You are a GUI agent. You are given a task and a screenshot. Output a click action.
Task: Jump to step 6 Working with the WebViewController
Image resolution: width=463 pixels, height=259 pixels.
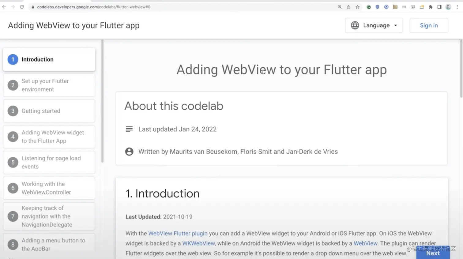point(49,188)
